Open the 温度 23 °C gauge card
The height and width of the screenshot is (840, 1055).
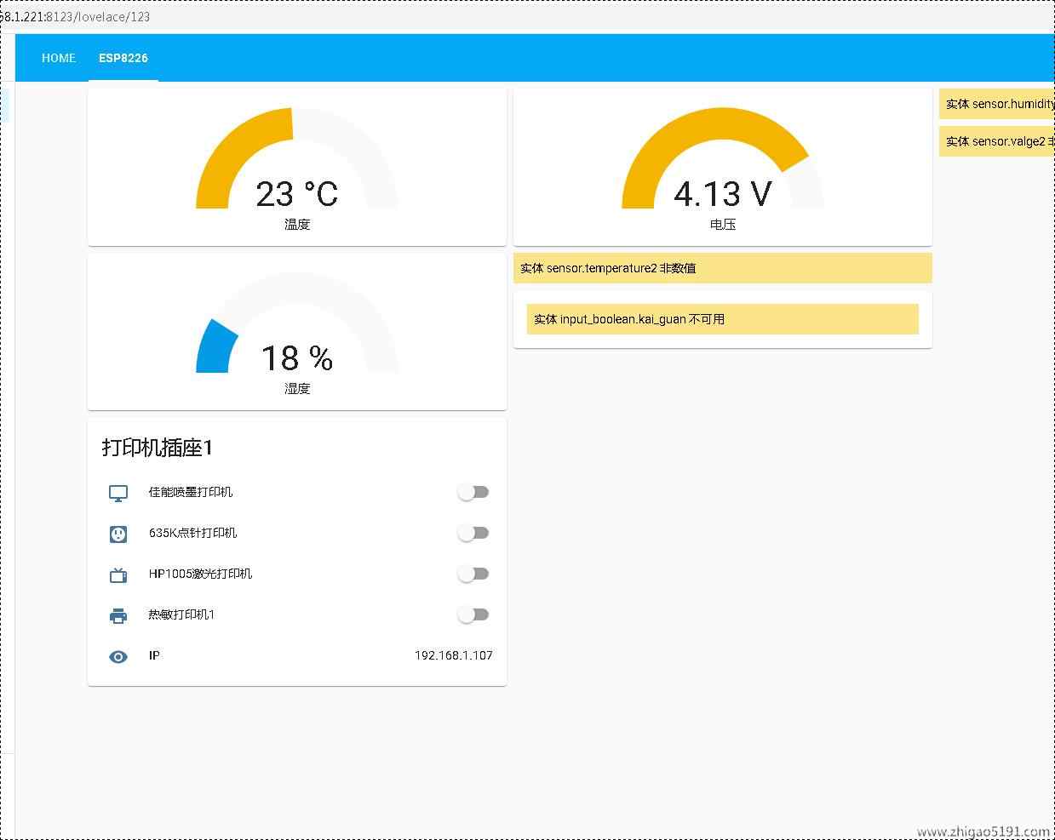[x=296, y=168]
